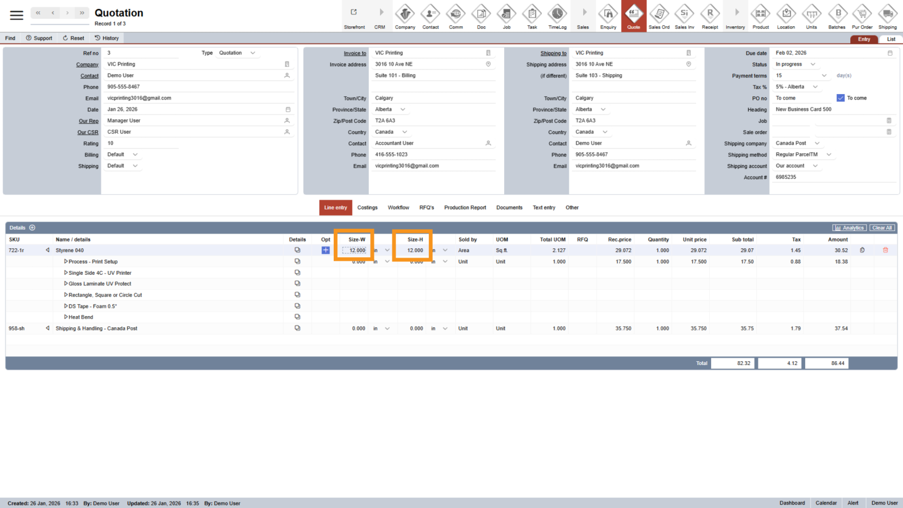Image resolution: width=903 pixels, height=508 pixels.
Task: Open the Company module icon
Action: (x=405, y=16)
